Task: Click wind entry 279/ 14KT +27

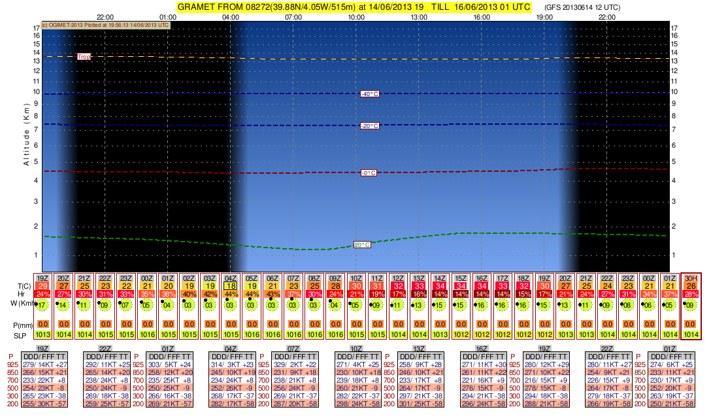Action: click(x=45, y=364)
